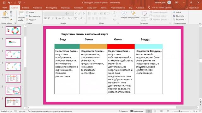202x113 pixels.
Task: Open the quick access toolbar customize arrow
Action: (x=24, y=3)
